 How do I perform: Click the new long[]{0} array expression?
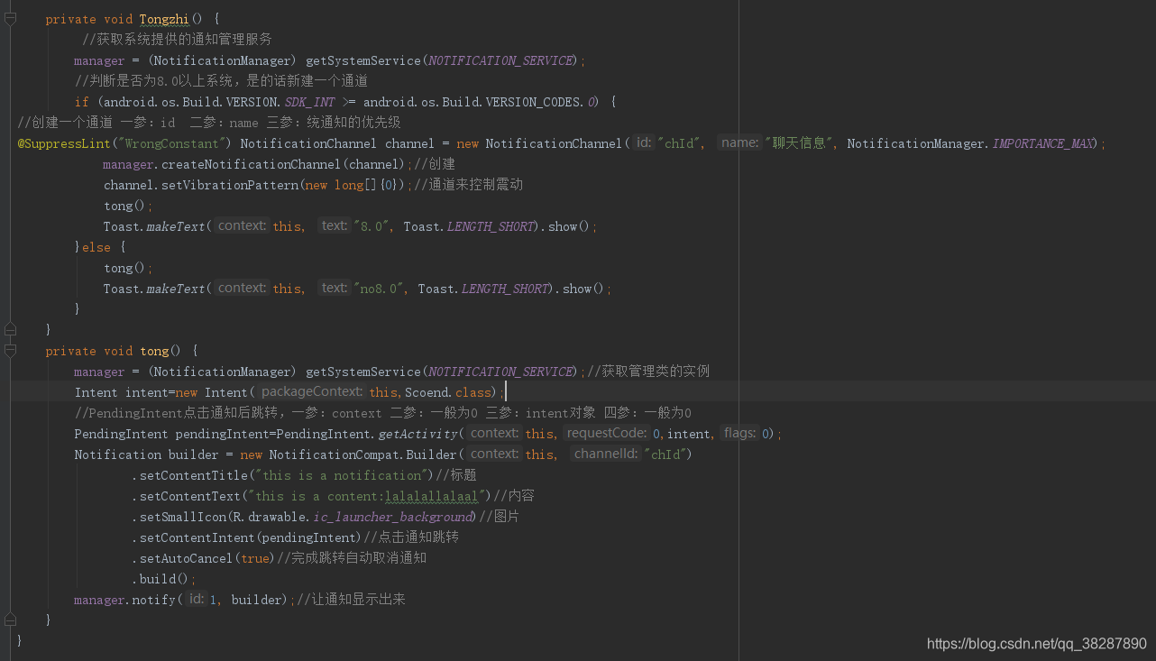[353, 185]
